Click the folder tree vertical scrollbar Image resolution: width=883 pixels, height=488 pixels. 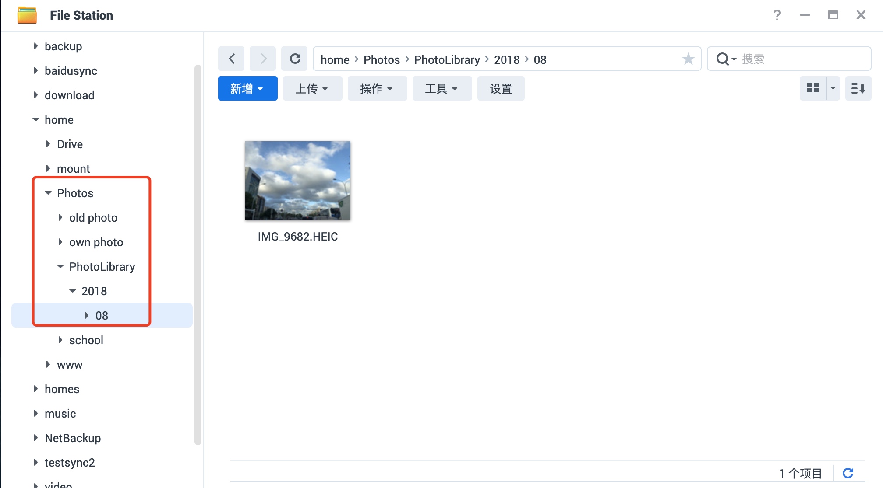coord(198,254)
